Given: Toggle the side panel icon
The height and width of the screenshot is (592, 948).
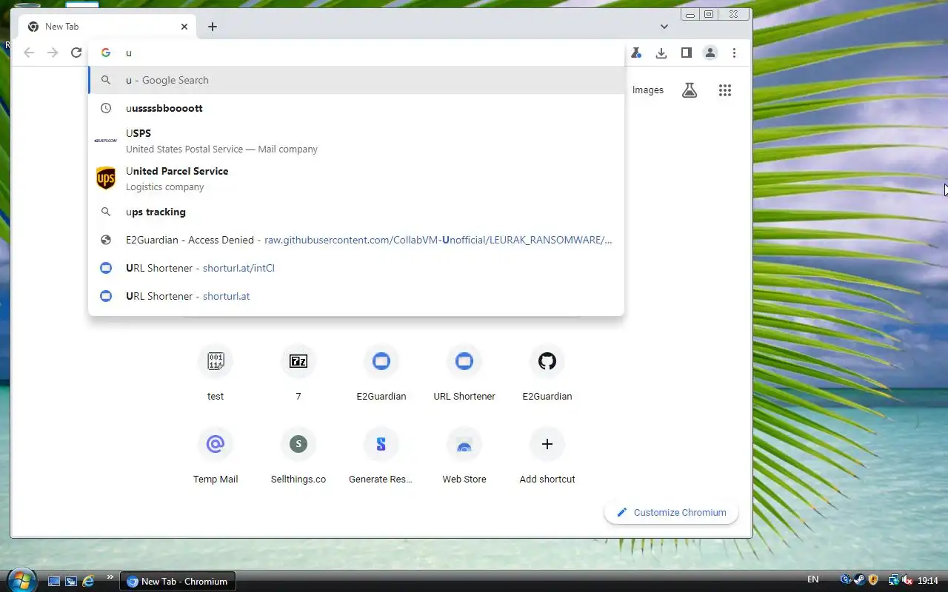Looking at the screenshot, I should click(687, 53).
